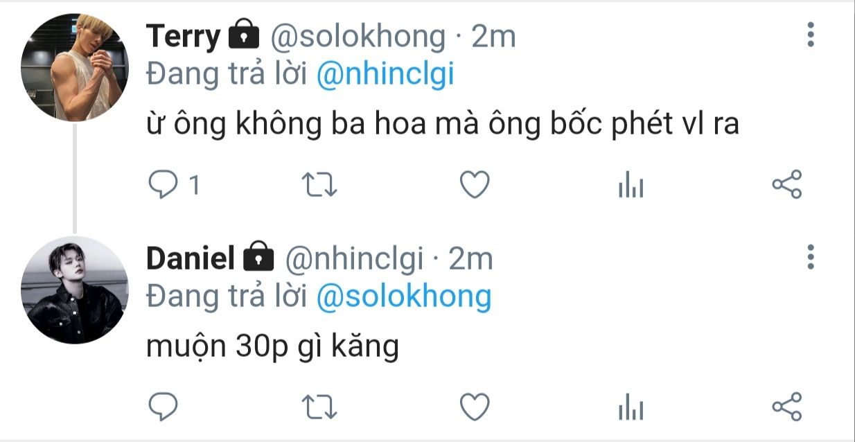The image size is (855, 442).
Task: Open Daniel's profile picture
Action: click(75, 290)
